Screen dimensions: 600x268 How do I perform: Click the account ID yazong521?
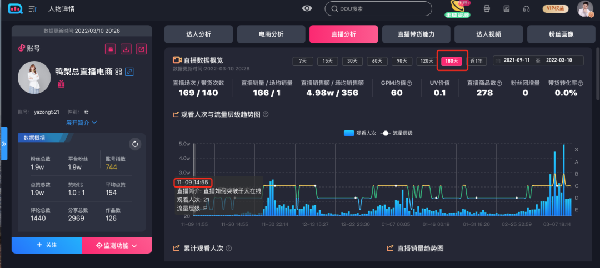[x=46, y=112]
